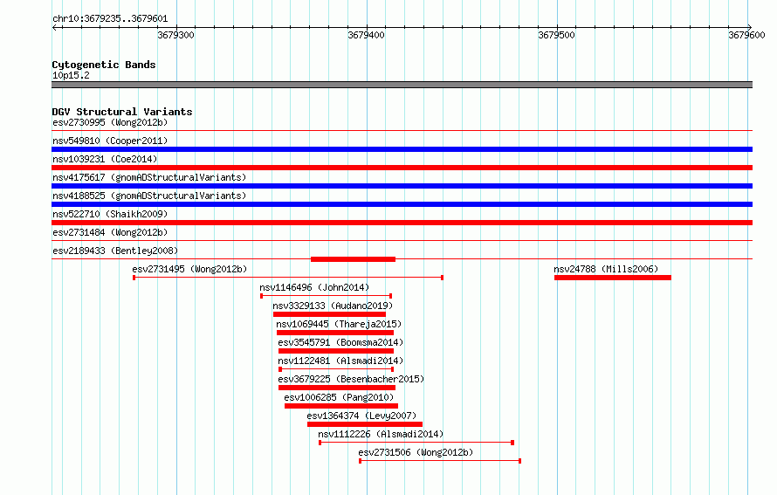
Task: Select the nsv1122481 thin interval line
Action: pos(336,369)
